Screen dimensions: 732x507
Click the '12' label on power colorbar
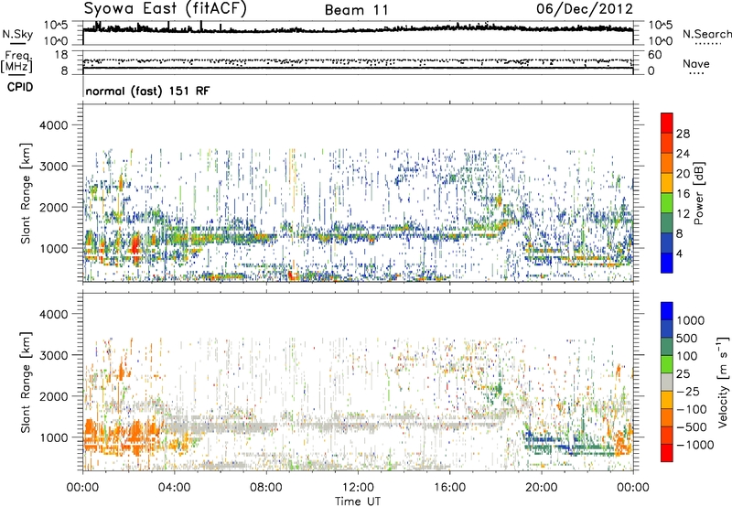(x=683, y=214)
